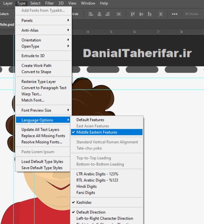204x224 pixels.
Task: Expand the Language Options submenu
Action: 43,120
